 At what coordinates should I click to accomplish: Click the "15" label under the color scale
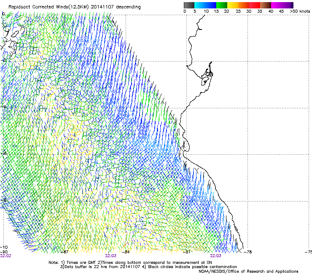tap(216, 11)
